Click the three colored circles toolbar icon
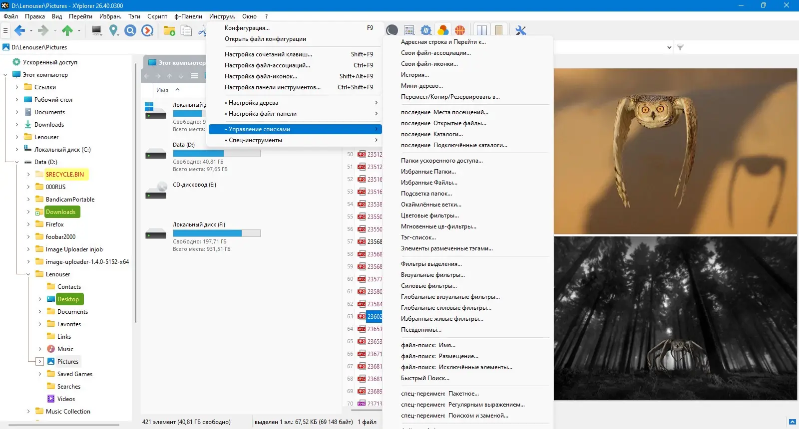799x429 pixels. coord(443,31)
